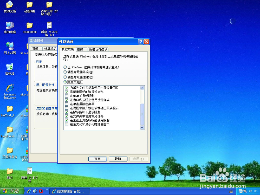The height and width of the screenshot is (195, 260).
Task: Select 调整为最佳性能 radio option
Action: coord(65,77)
